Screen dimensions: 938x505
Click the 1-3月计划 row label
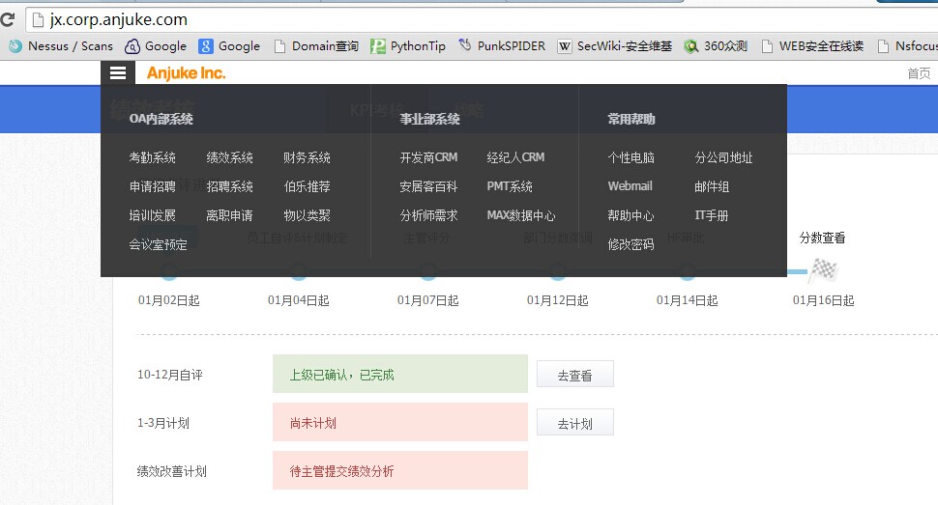point(163,423)
